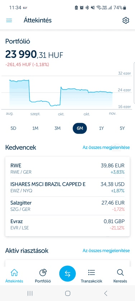This screenshot has width=135, height=301.
Task: Switch the chart to 1Y range
Action: tap(101, 128)
